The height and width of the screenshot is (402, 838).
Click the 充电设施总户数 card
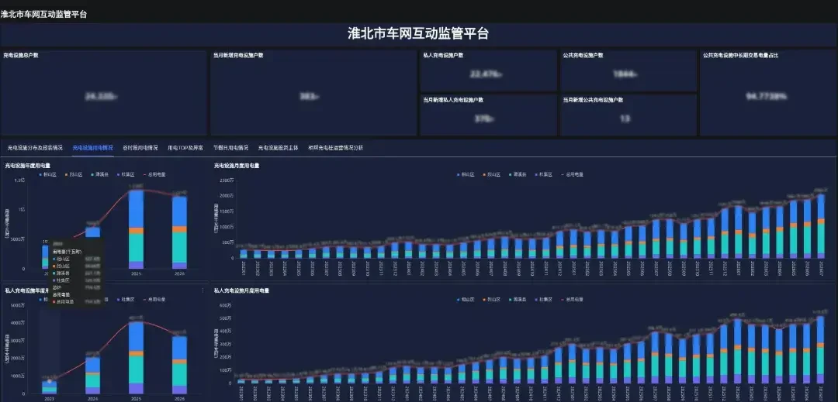click(x=104, y=93)
